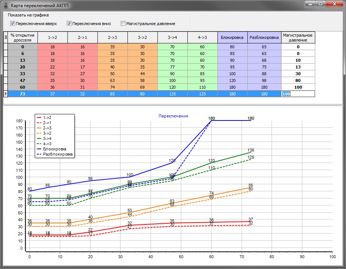Select throttle cell 47 in first column
The width and height of the screenshot is (346, 269).
[x=23, y=80]
